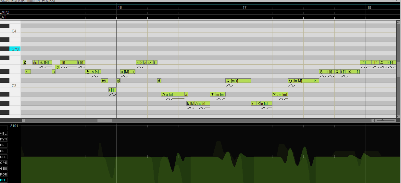This screenshot has height=183, width=401.
Task: Select the long i [i] note near start
Action: point(69,62)
